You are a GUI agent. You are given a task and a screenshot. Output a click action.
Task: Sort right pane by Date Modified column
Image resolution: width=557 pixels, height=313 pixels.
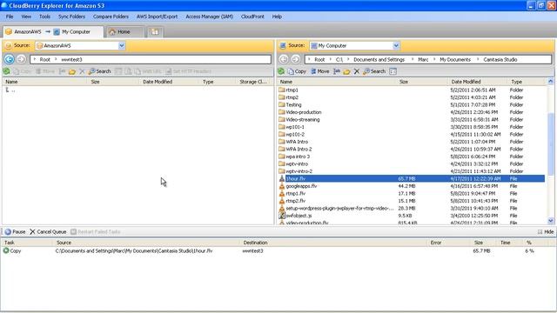pyautogui.click(x=478, y=82)
